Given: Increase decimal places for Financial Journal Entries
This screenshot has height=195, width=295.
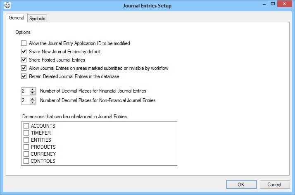Looking at the screenshot, I should tap(33, 89).
